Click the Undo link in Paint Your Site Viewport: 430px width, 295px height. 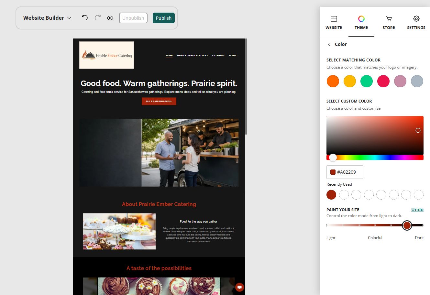[417, 210]
